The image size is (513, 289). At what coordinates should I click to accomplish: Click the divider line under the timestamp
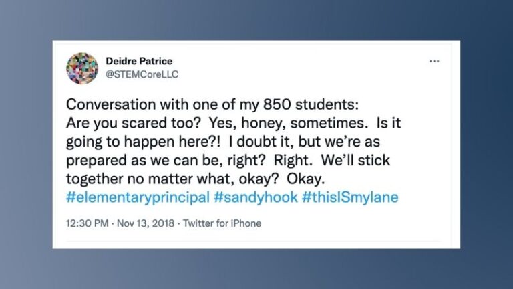pos(254,241)
